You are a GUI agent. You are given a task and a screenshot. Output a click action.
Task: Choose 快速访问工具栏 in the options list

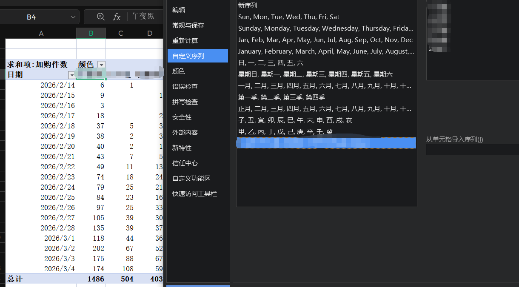(x=194, y=193)
